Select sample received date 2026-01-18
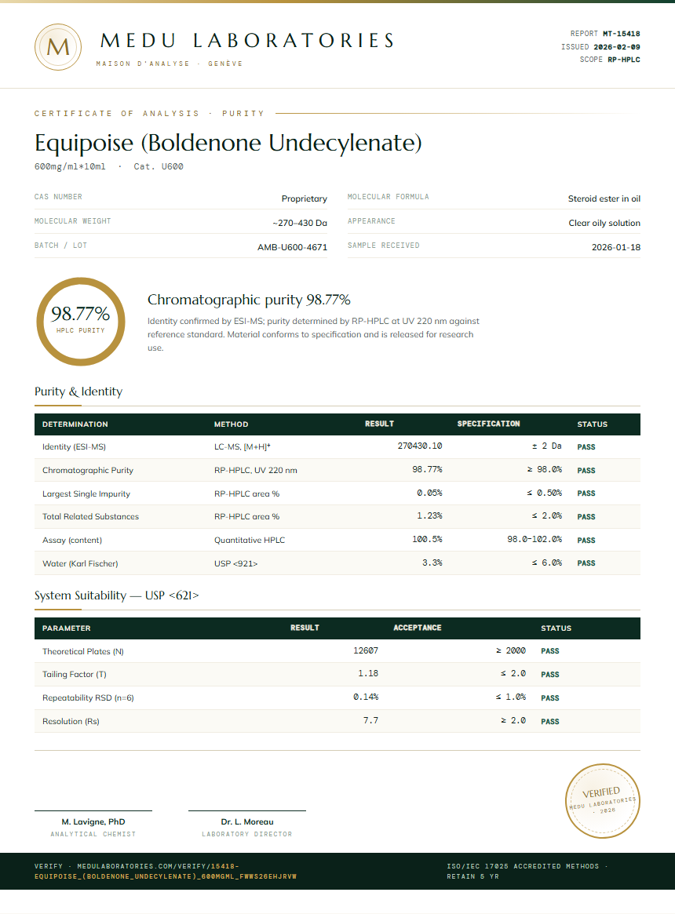Screen dimensions: 675x914 [616, 248]
